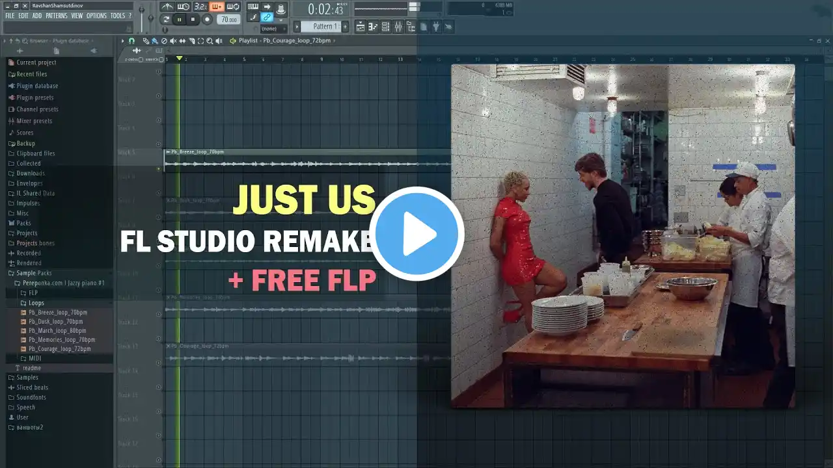Screen dimensions: 833x468
Task: Select the playlist Draw pencil tool
Action: coord(146,41)
